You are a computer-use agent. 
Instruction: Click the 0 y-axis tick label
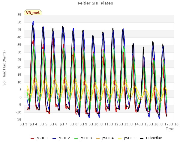(20, 97)
